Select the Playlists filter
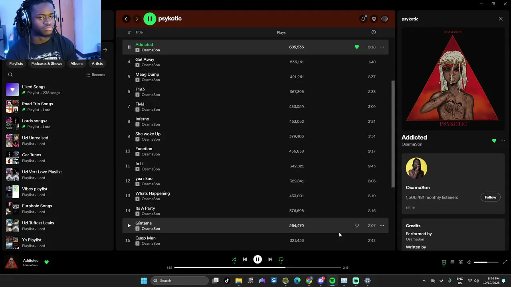Image resolution: width=511 pixels, height=287 pixels. point(16,63)
